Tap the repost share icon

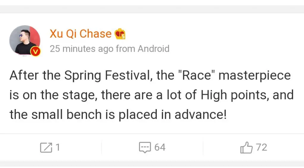tap(46, 148)
